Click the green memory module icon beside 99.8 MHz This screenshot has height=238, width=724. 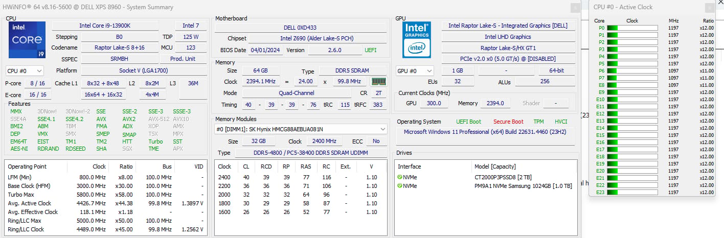tap(379, 82)
